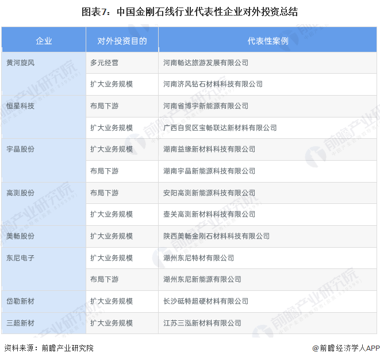
Task: Select the 宇晶股份 company cell
Action: (x=20, y=149)
